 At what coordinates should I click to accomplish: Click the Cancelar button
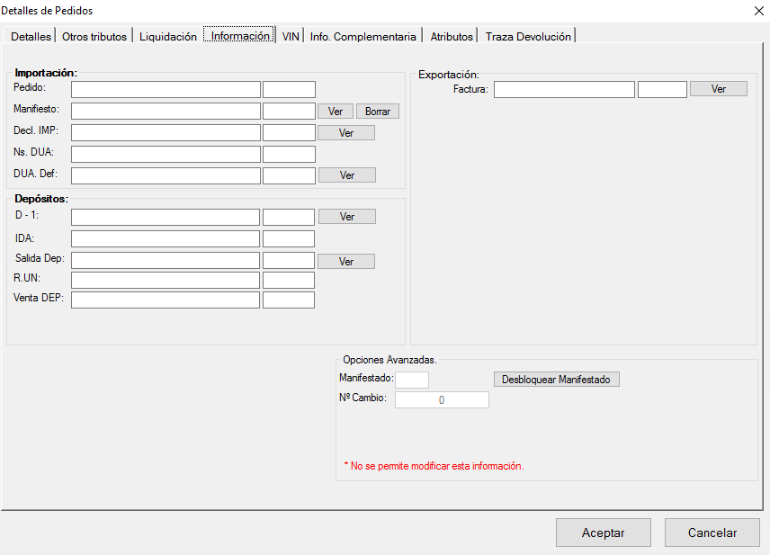712,533
